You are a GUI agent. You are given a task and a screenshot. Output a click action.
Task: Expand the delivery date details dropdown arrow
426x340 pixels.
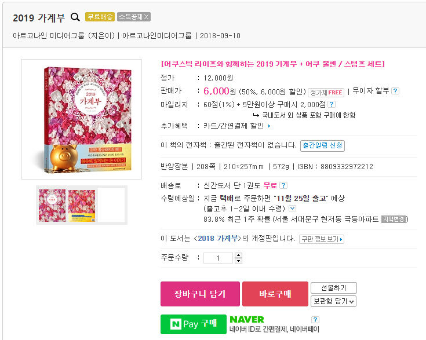tap(292, 209)
